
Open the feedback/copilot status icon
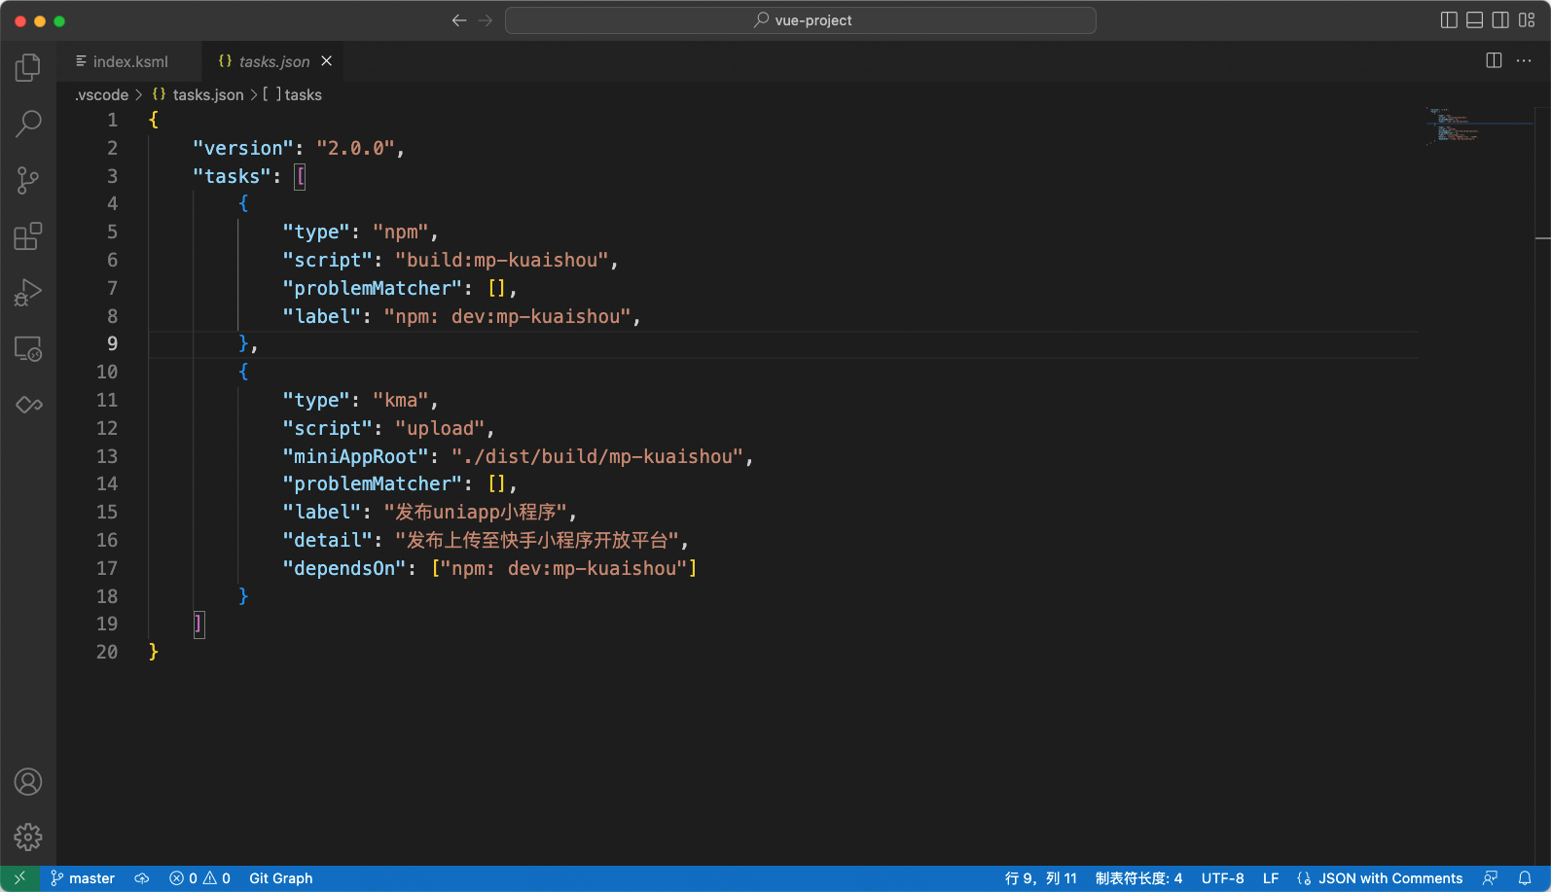(1490, 878)
